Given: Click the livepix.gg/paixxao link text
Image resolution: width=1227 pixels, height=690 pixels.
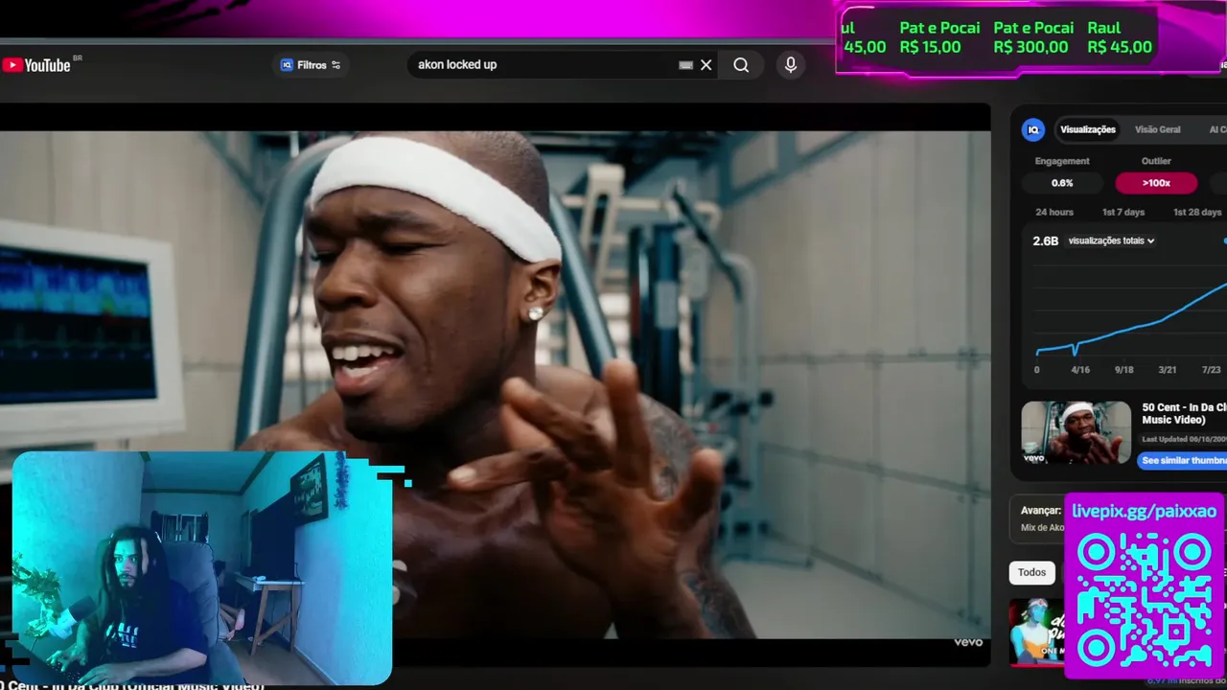Looking at the screenshot, I should point(1145,511).
